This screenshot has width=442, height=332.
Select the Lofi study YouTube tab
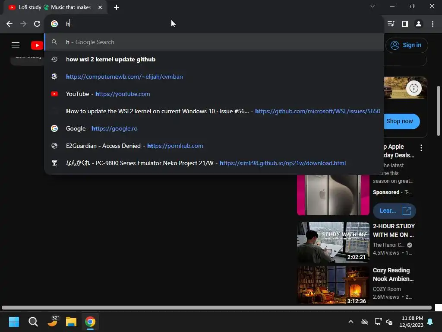[55, 7]
